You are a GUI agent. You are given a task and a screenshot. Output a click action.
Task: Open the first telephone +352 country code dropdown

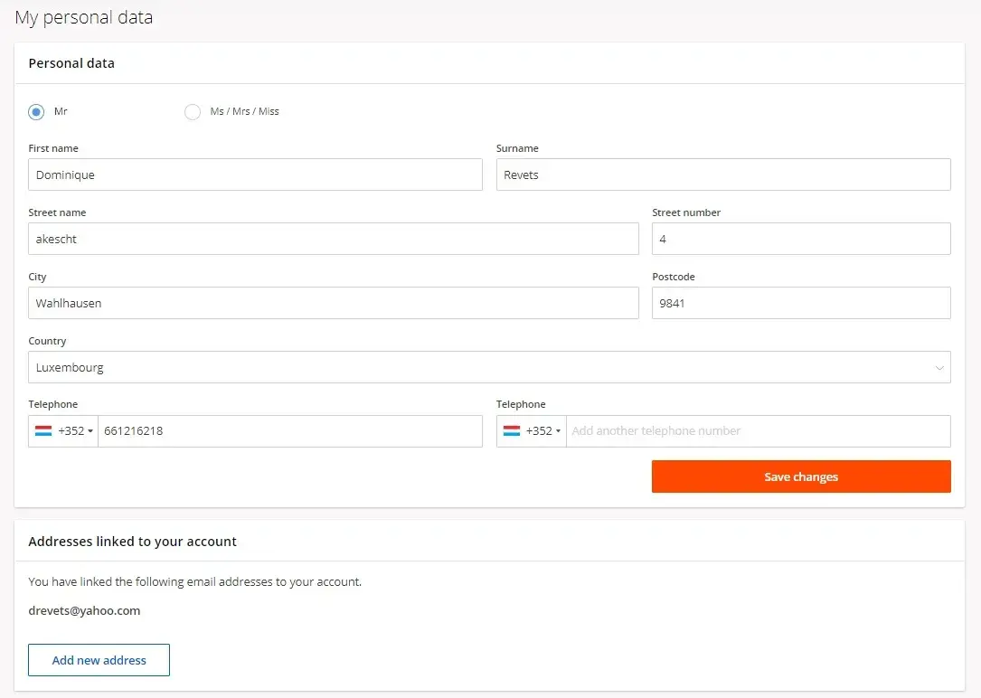[76, 431]
